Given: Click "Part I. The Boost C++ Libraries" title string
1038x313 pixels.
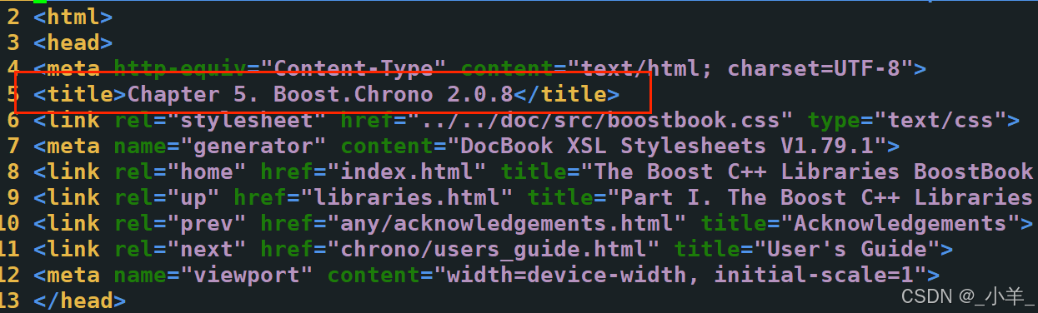Looking at the screenshot, I should [815, 197].
